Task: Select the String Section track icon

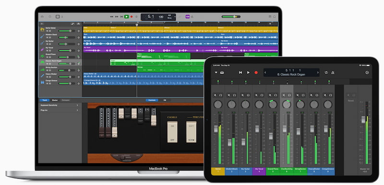Action: tap(42, 69)
